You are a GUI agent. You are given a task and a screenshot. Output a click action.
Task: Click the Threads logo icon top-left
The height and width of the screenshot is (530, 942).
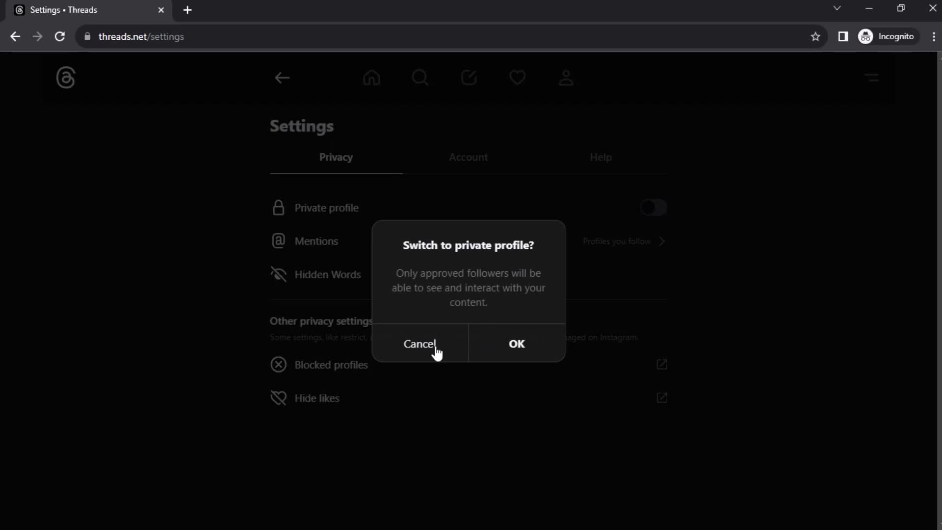(x=65, y=77)
